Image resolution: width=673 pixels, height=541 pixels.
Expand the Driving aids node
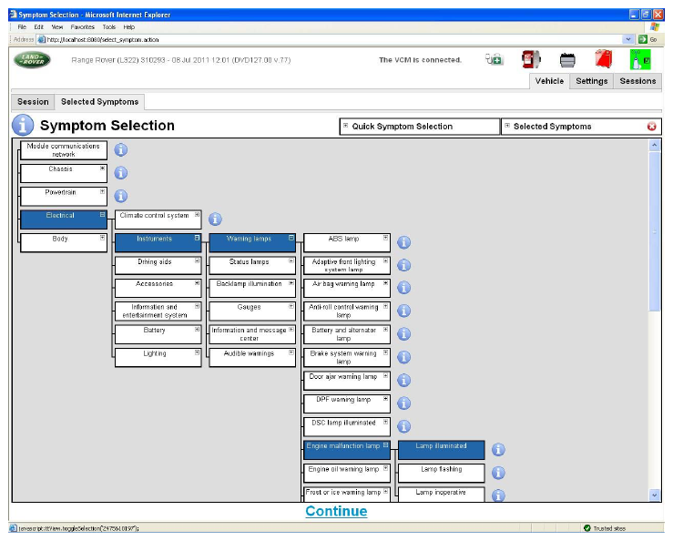tap(197, 260)
